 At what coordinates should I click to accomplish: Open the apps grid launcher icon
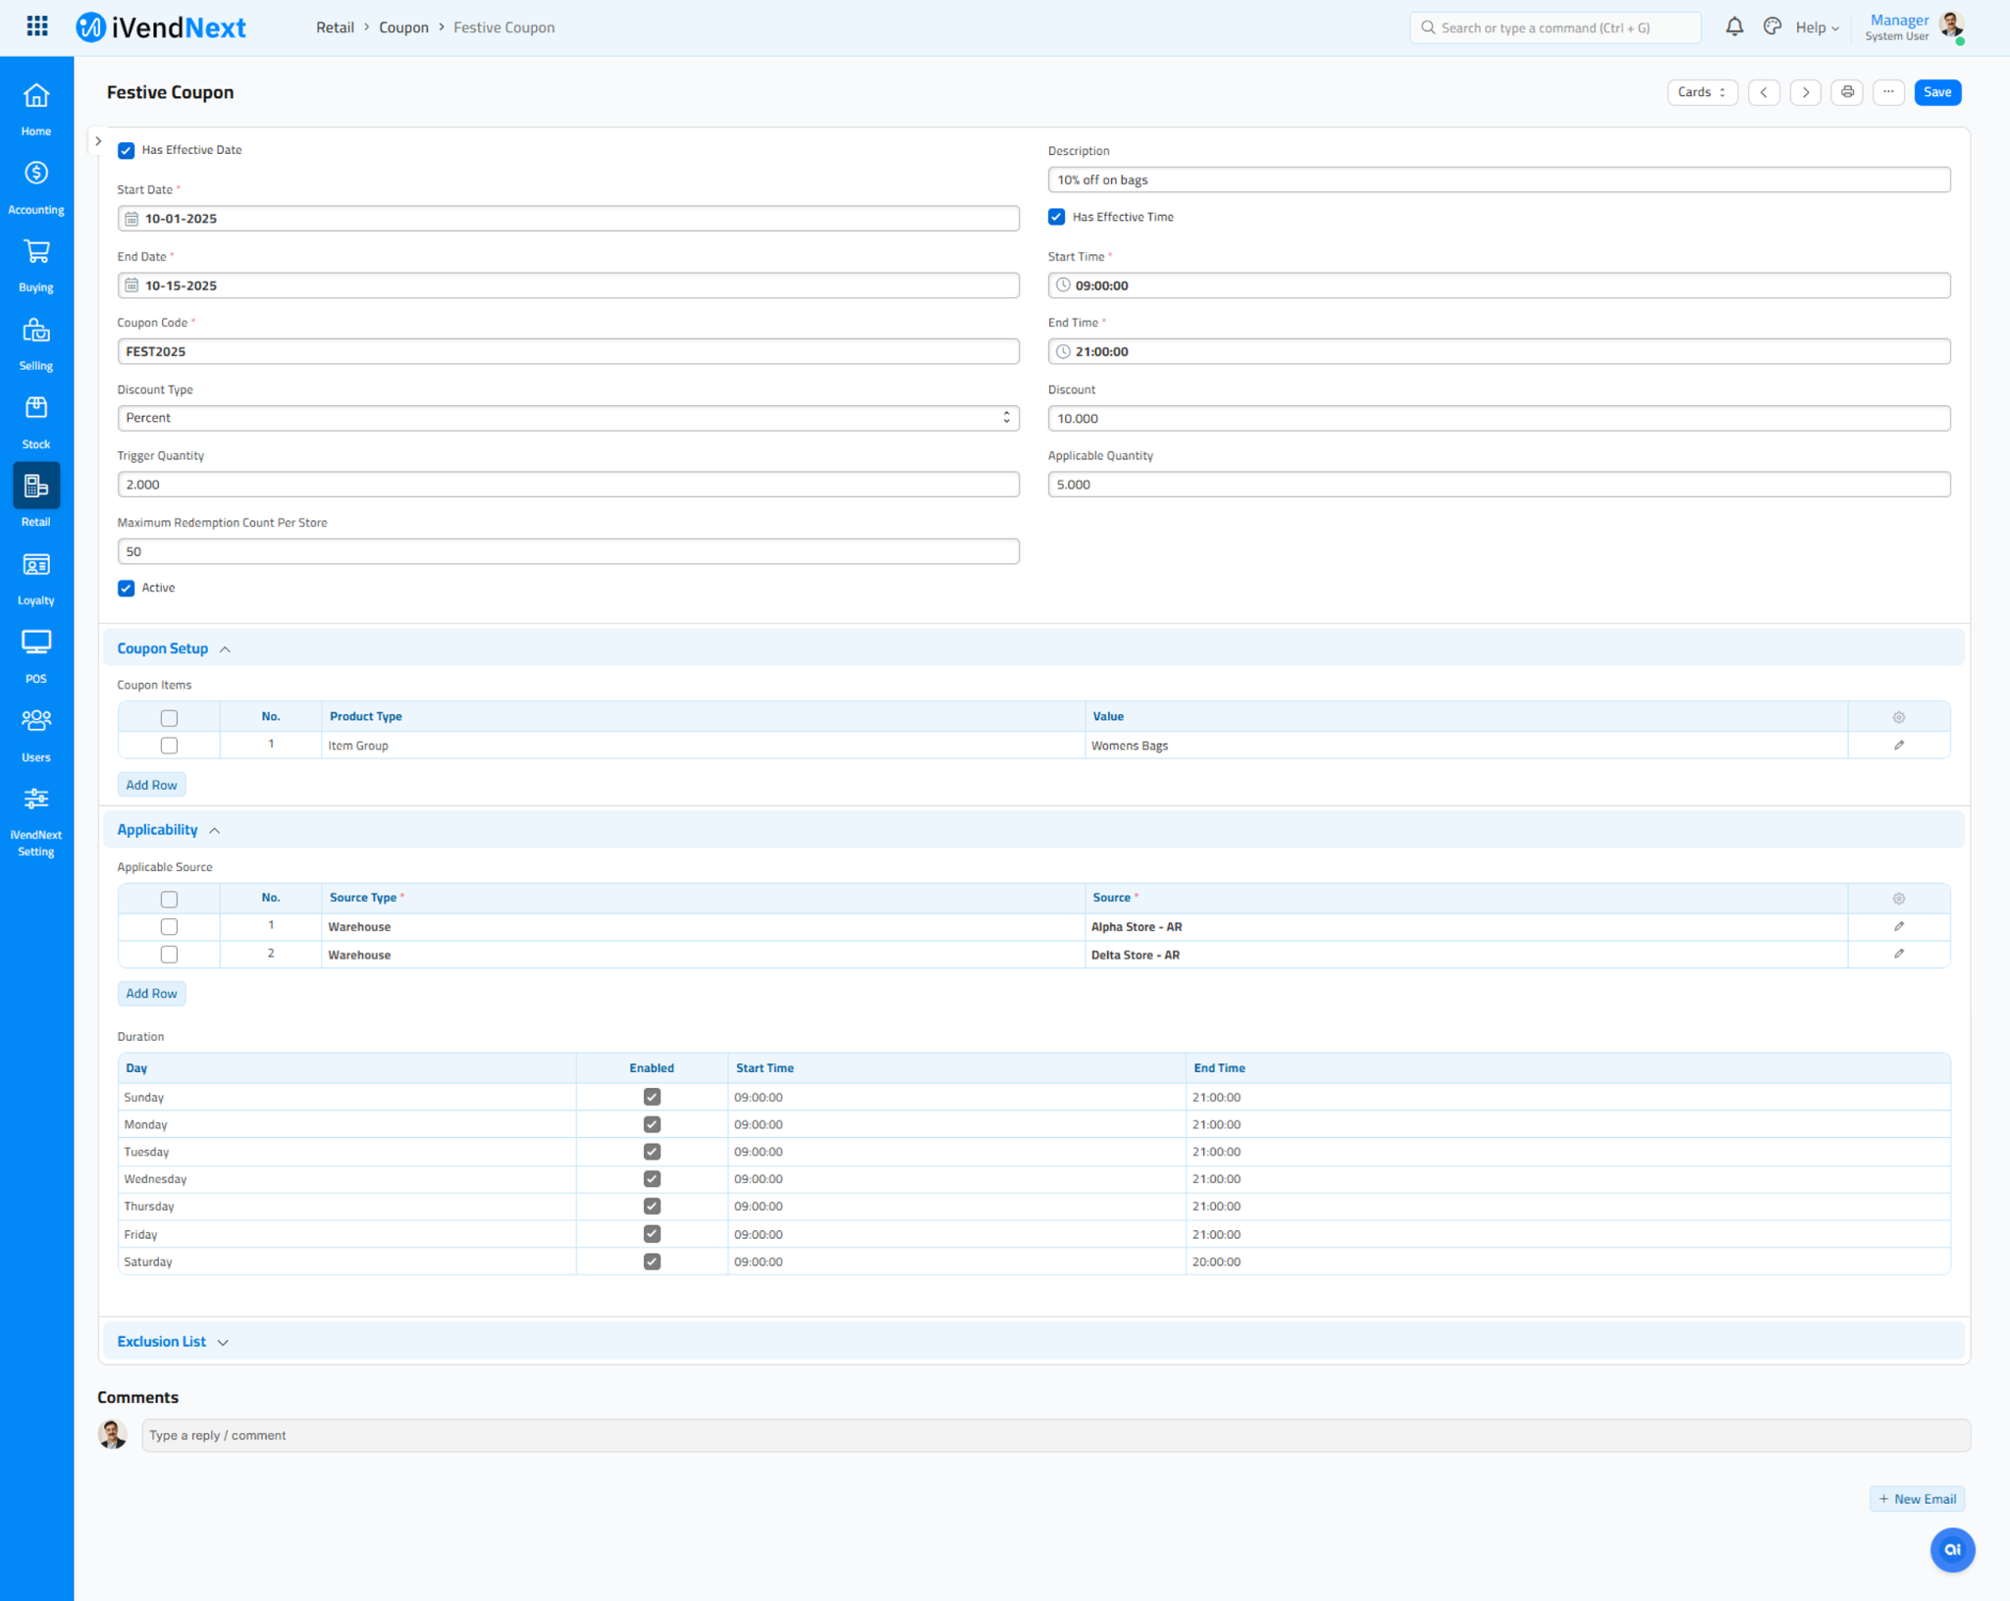click(37, 26)
